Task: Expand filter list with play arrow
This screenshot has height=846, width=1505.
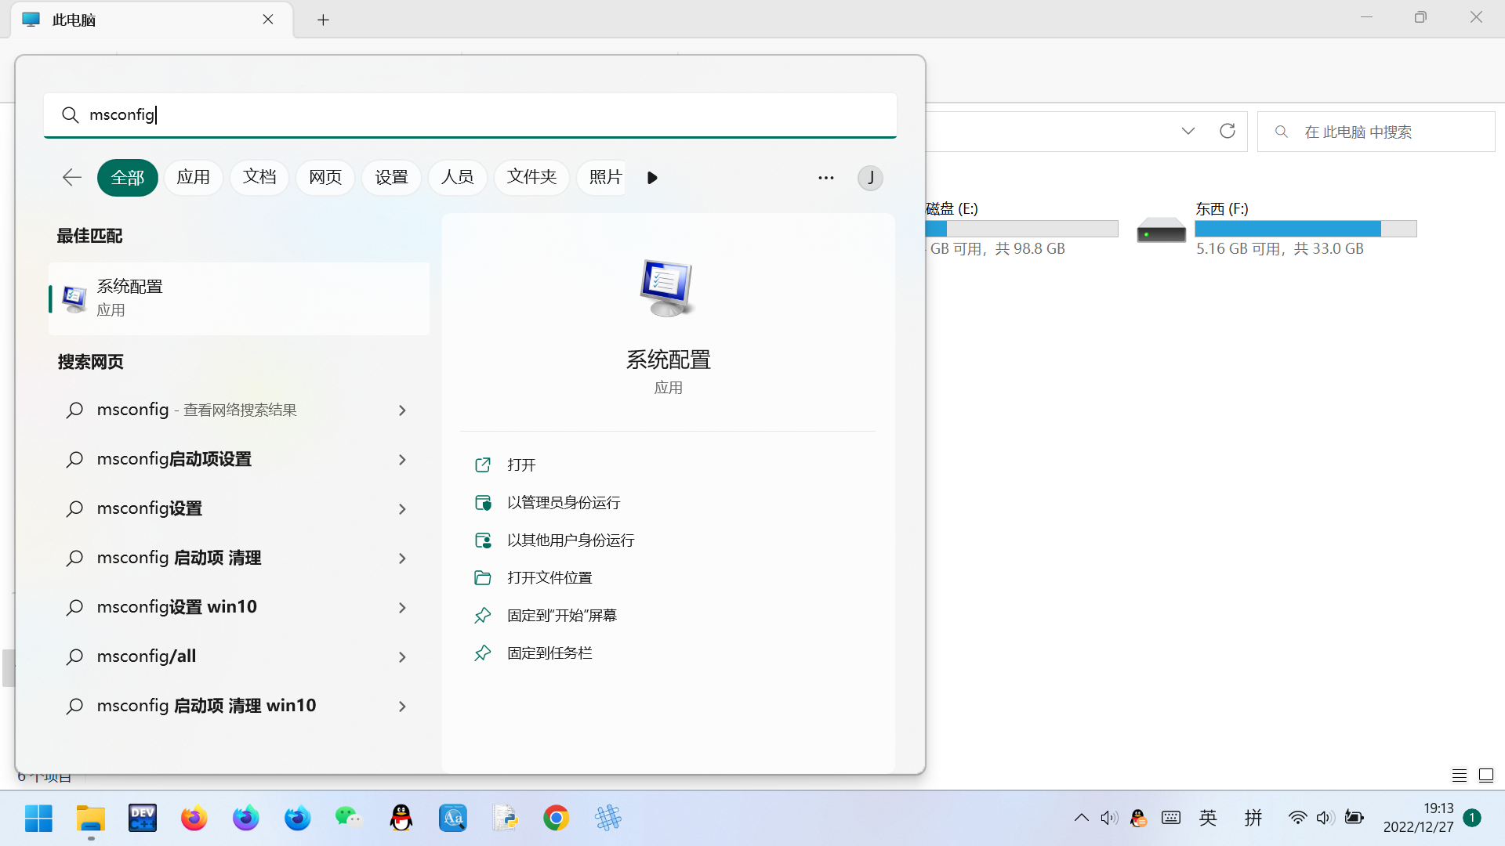Action: tap(652, 178)
